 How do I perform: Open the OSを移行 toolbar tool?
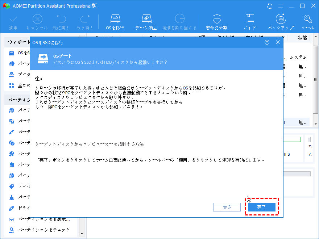(115, 22)
